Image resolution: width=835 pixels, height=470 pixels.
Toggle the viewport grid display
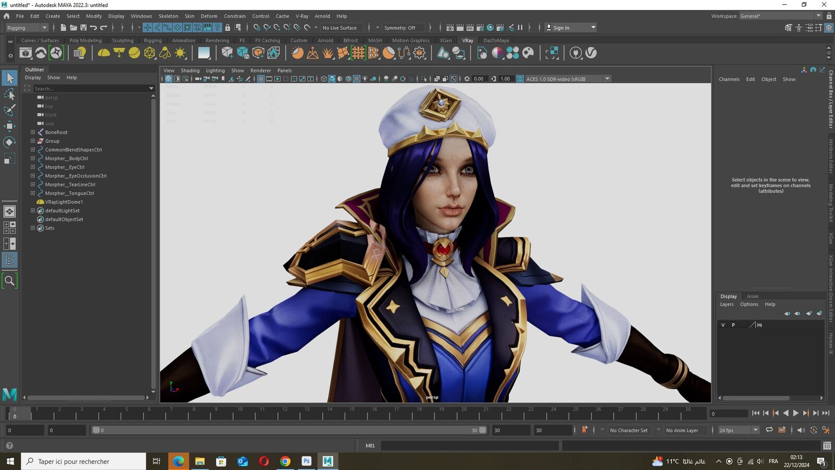261,79
